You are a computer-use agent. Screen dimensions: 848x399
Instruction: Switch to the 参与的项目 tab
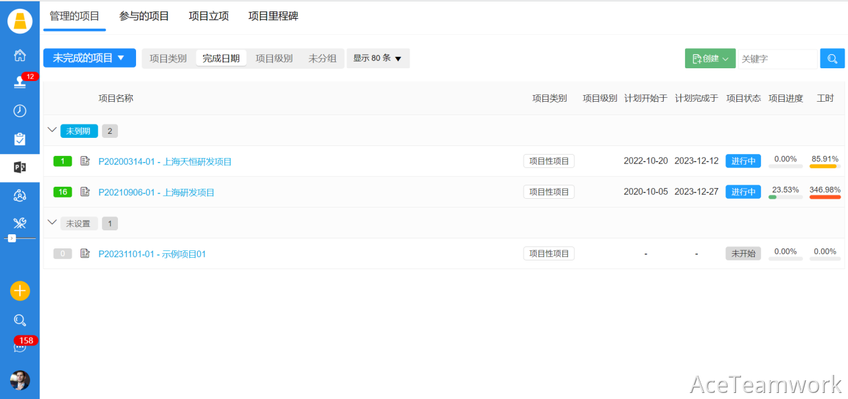tap(144, 16)
